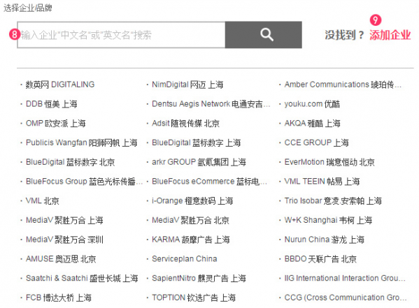419x308 pixels.
Task: Select AKQA 雅酷 上海
Action: (313, 124)
